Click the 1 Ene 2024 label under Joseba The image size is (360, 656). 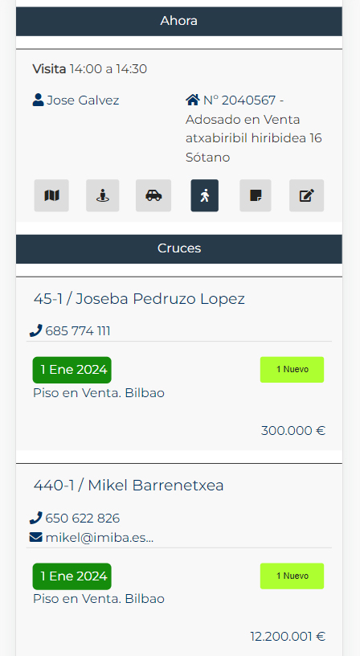(72, 370)
